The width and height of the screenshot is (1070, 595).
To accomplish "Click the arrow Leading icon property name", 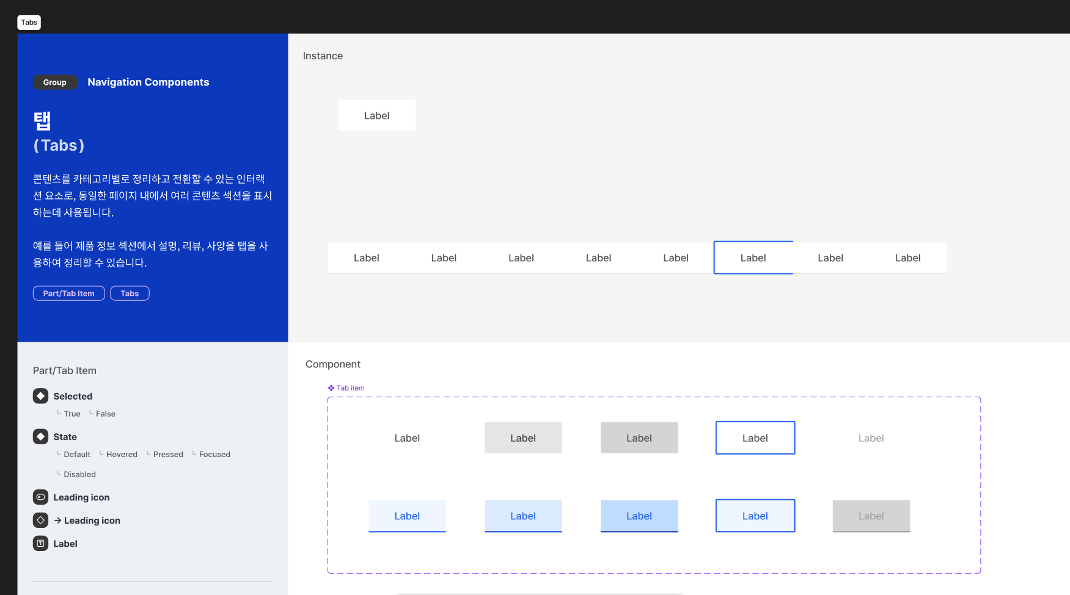I will point(87,521).
